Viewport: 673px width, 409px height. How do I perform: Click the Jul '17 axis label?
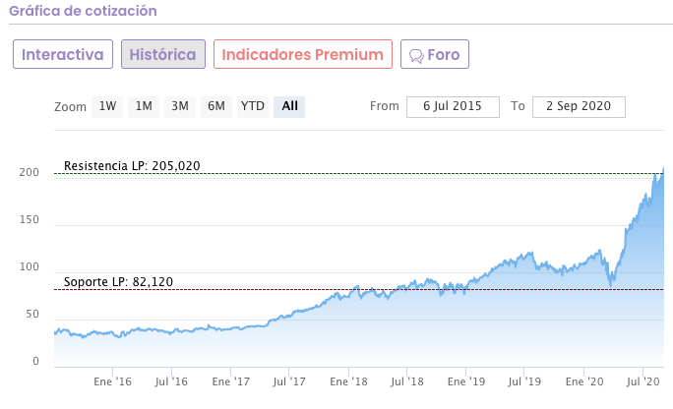(x=287, y=380)
